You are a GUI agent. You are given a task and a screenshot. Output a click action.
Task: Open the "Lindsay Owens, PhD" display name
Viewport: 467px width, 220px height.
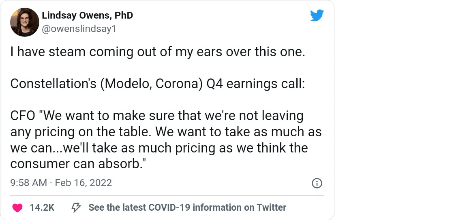tap(87, 15)
